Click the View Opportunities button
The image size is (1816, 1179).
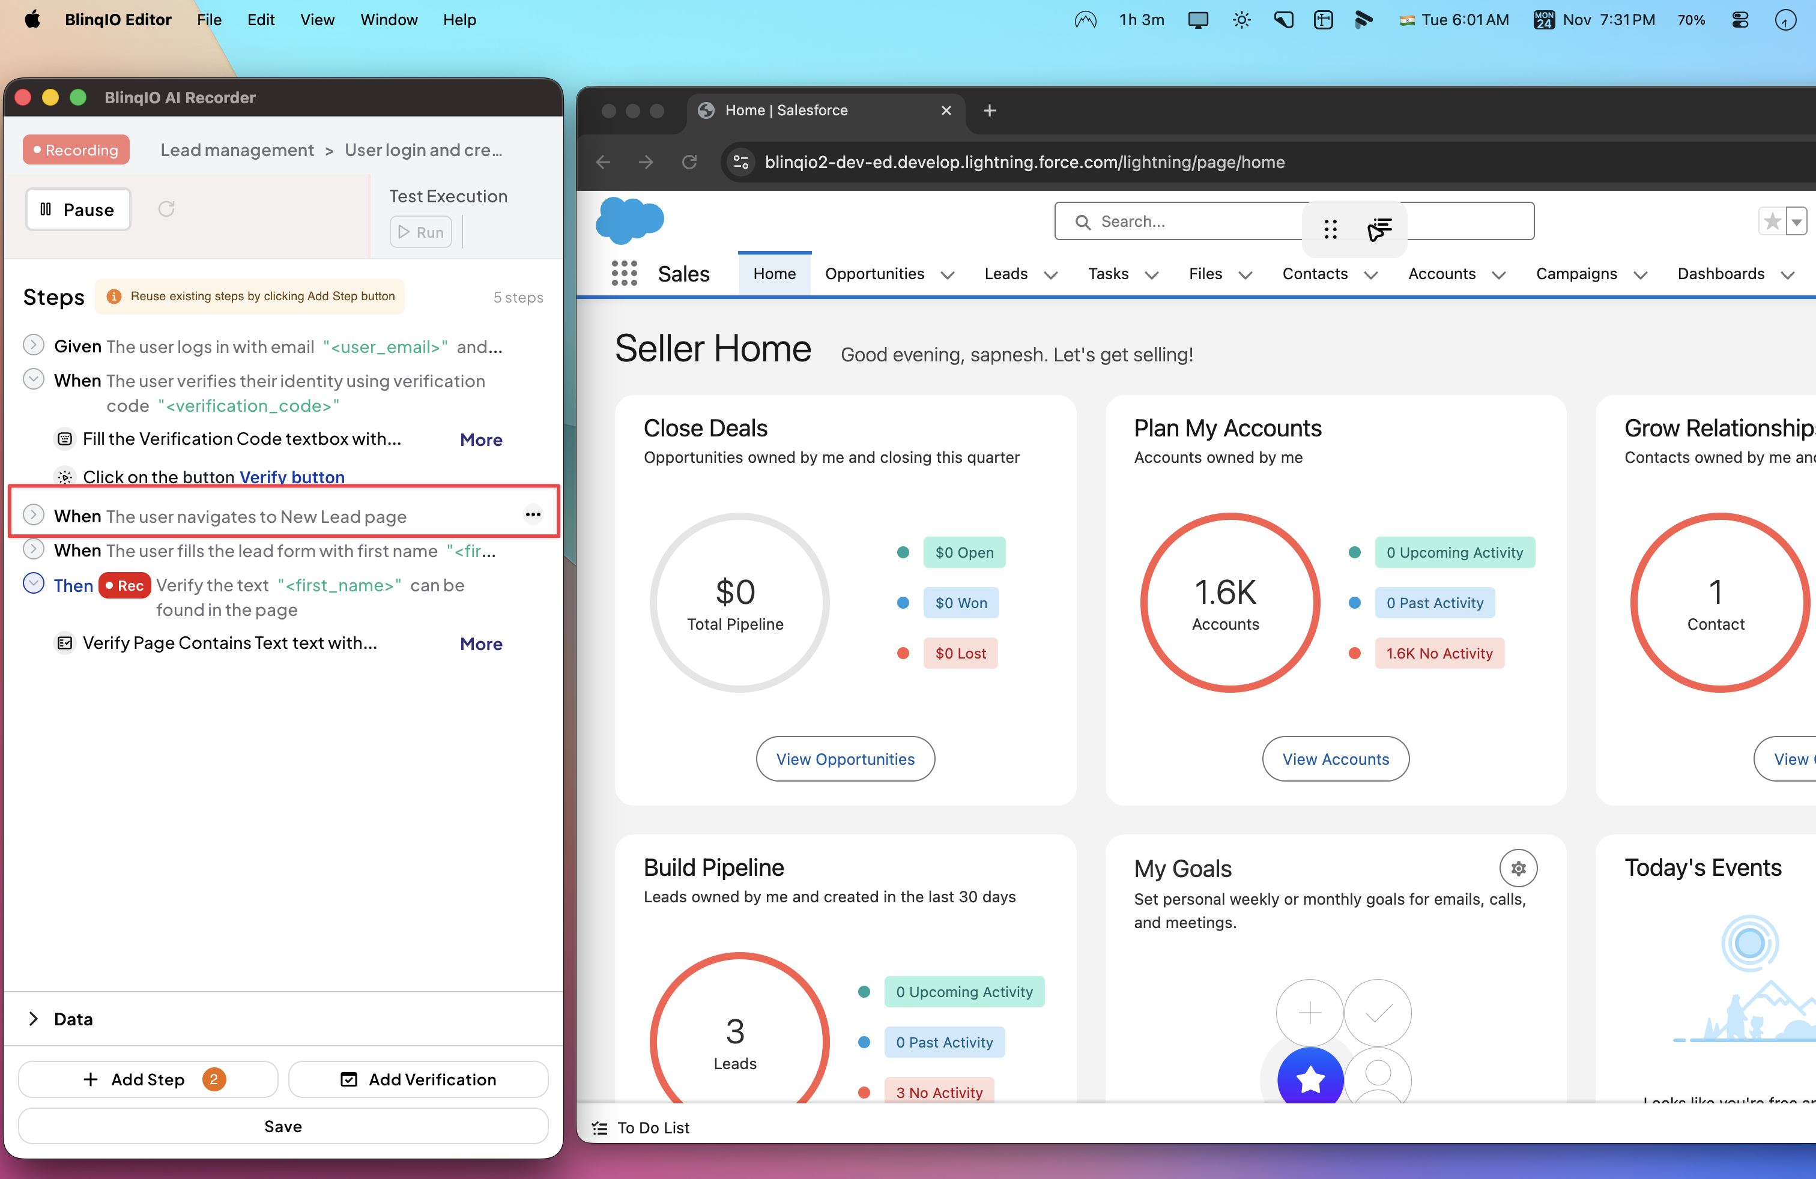coord(845,759)
